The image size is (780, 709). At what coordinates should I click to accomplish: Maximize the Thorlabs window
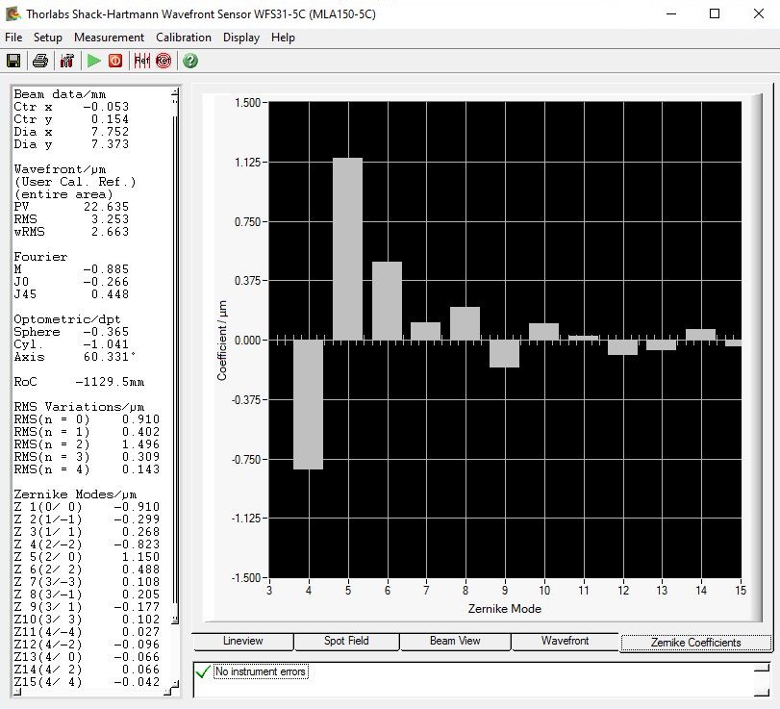[x=715, y=13]
